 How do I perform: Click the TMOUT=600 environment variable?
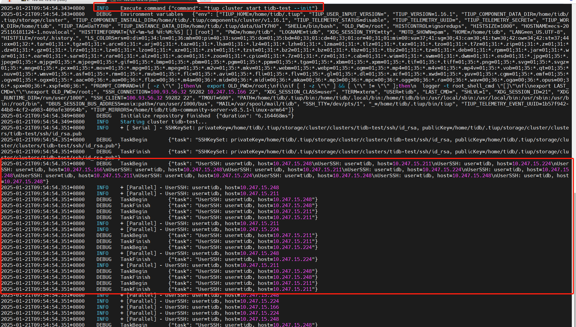coord(215,98)
